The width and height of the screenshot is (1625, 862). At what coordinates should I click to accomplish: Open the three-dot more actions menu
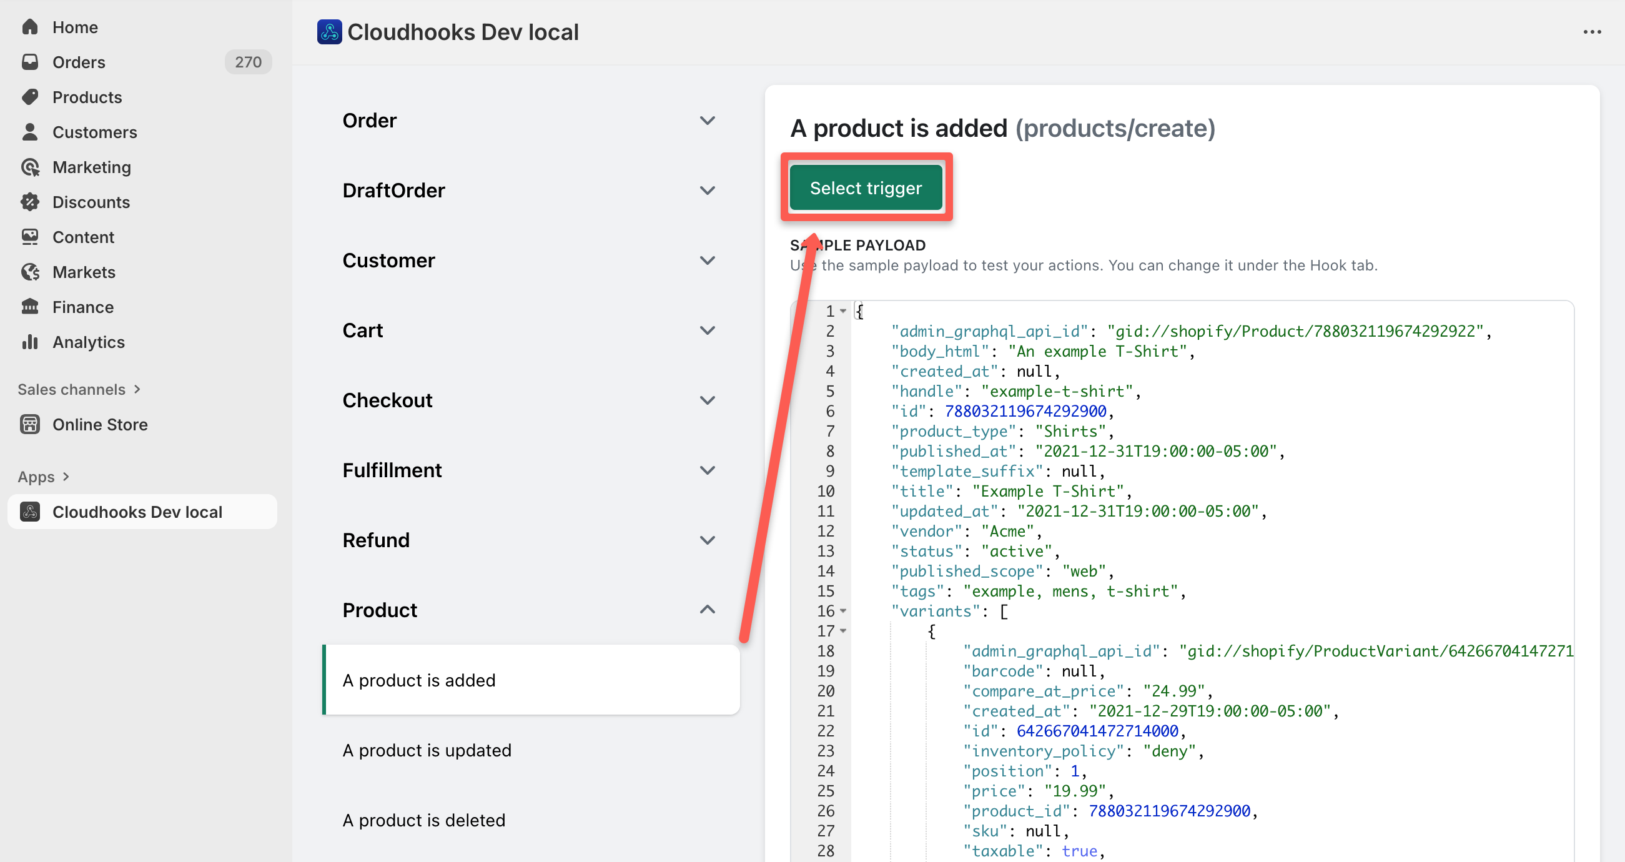[x=1591, y=32]
